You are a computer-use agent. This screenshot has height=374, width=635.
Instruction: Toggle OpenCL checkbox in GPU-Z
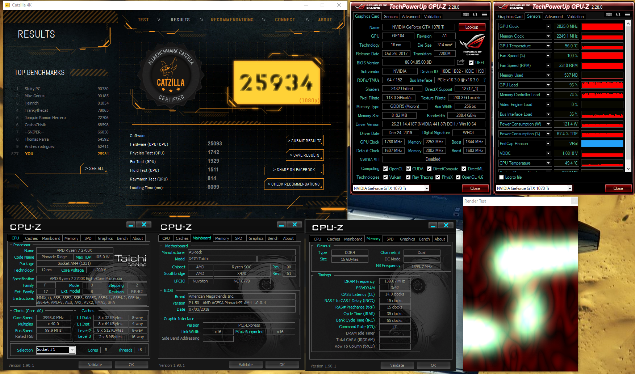385,169
